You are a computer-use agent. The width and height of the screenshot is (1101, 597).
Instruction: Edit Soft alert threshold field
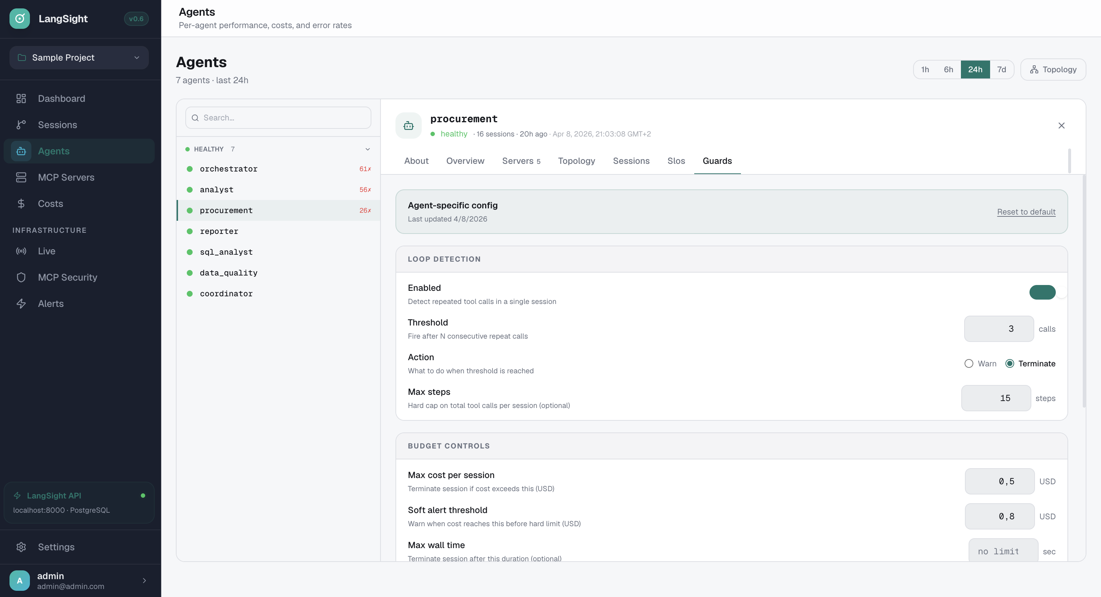point(1000,516)
